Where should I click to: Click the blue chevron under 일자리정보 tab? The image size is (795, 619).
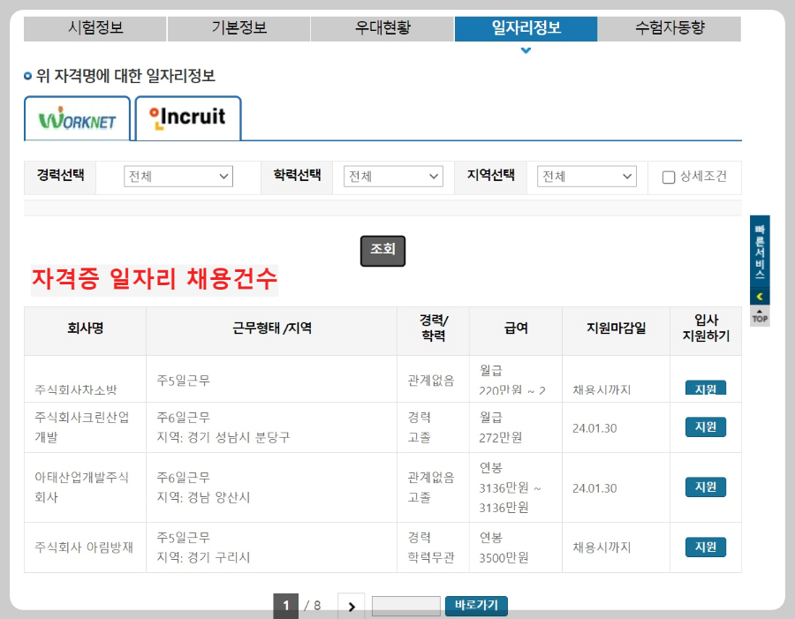(526, 50)
